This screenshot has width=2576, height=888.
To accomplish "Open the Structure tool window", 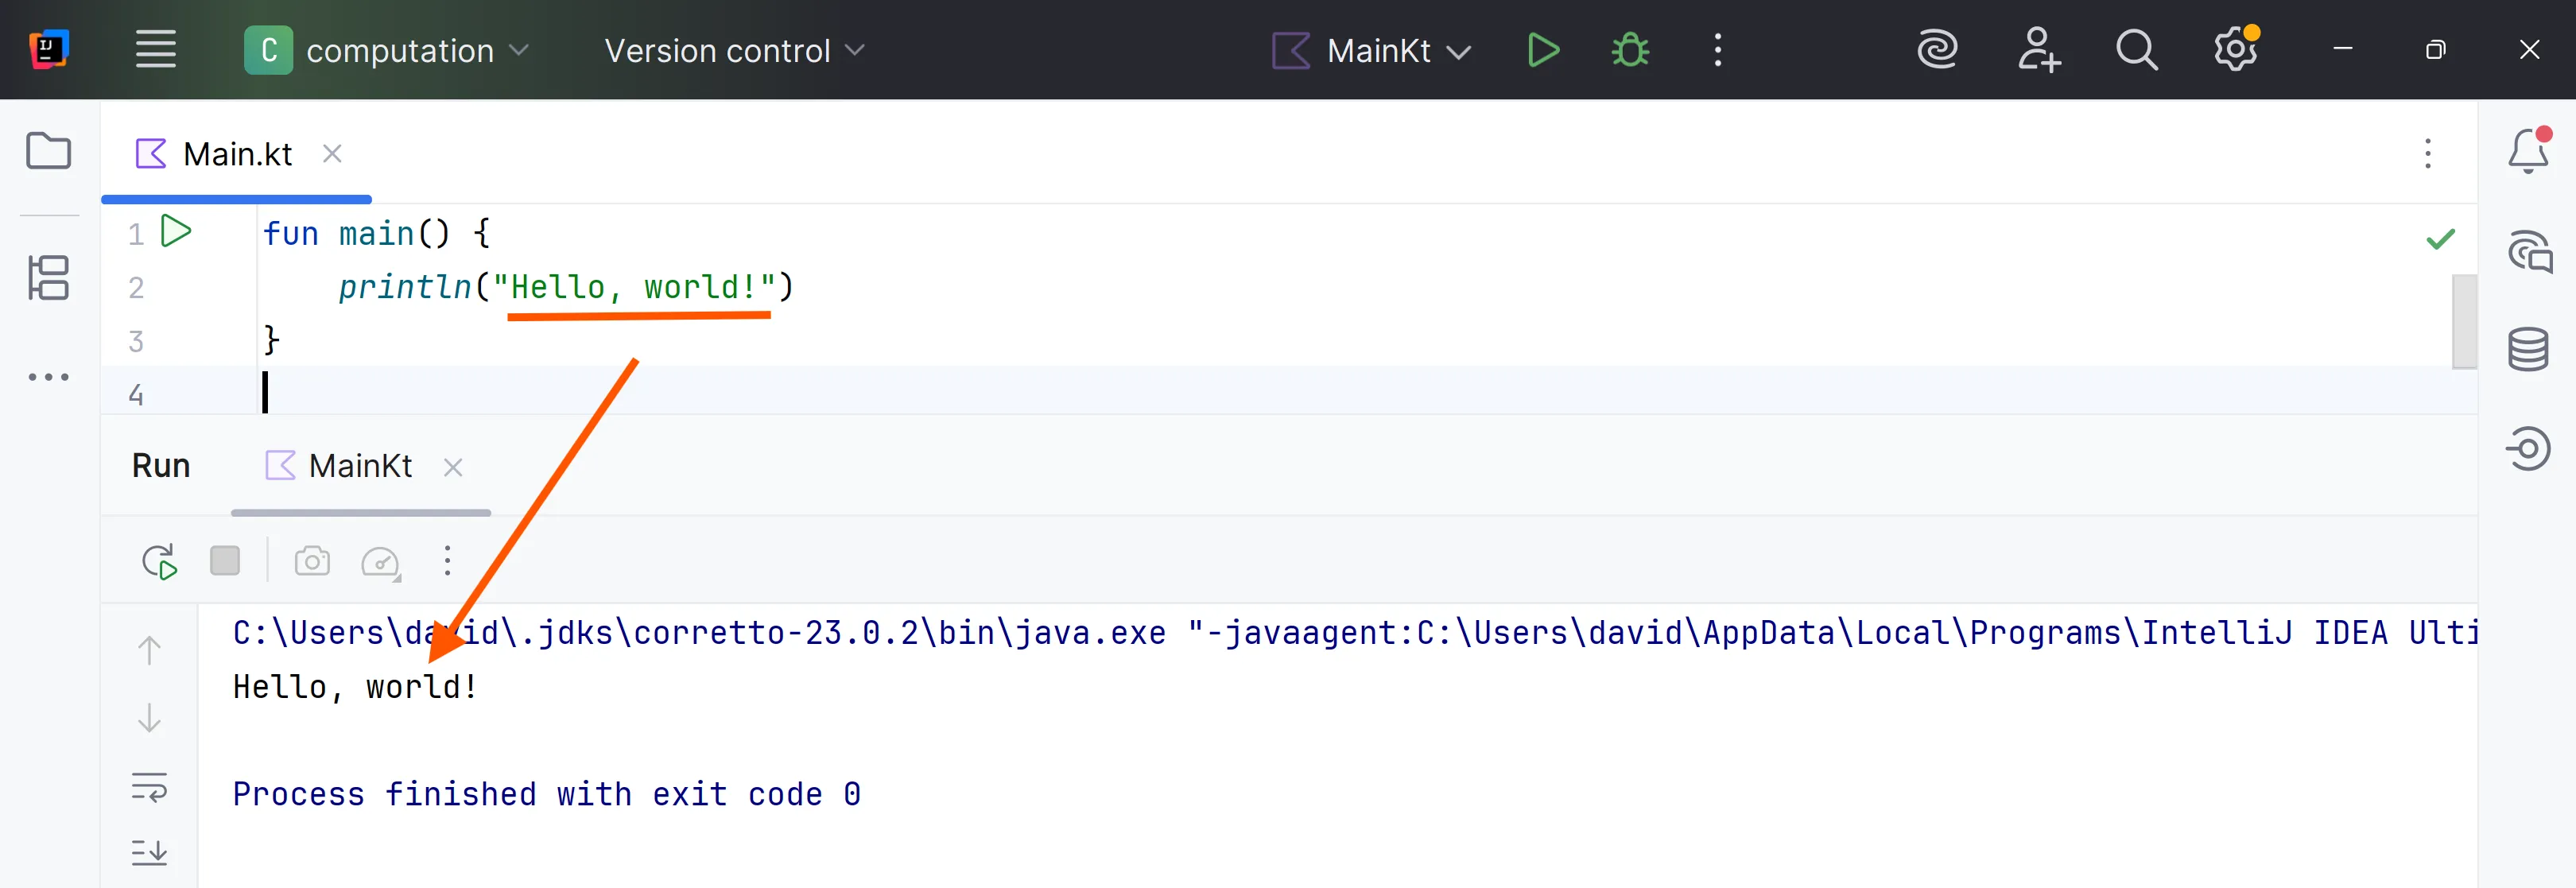I will coord(48,278).
